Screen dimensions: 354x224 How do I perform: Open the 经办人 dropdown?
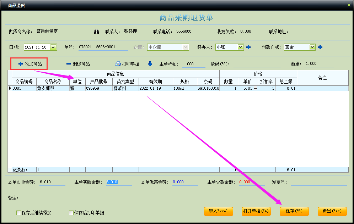[240, 47]
